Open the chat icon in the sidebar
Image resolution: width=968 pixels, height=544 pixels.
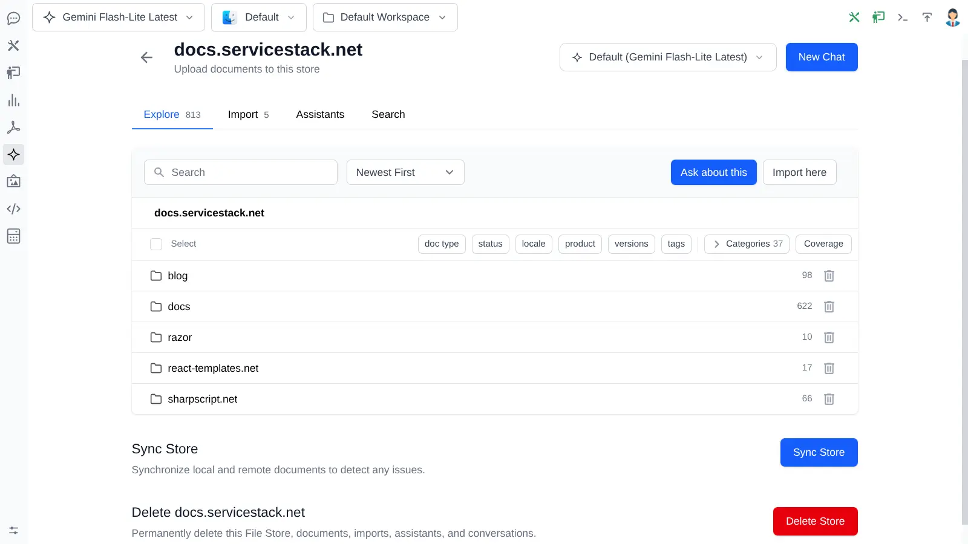tap(13, 18)
